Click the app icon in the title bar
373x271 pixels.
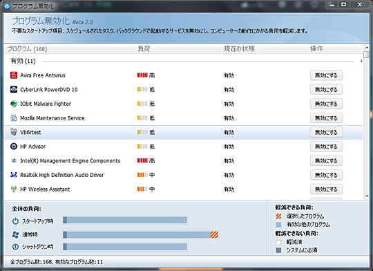coord(7,6)
